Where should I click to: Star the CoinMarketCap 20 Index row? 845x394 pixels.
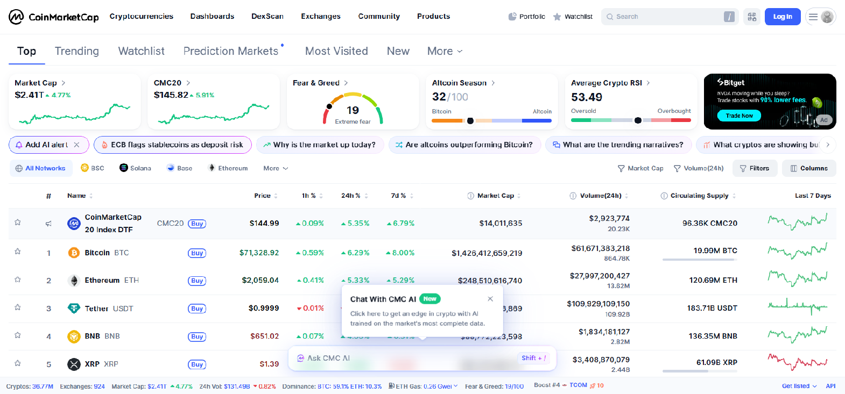pos(18,223)
